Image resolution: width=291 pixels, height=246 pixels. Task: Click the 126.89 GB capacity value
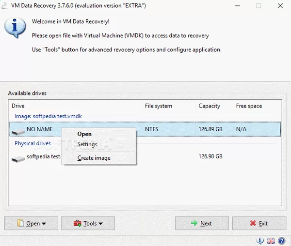(210, 129)
